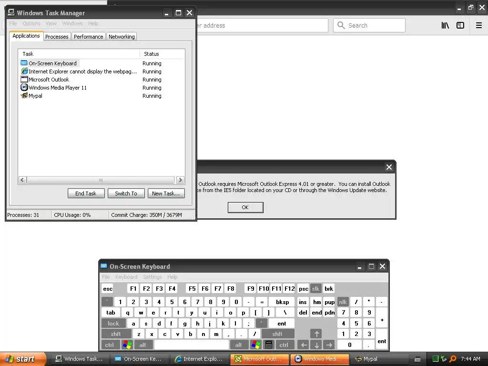The width and height of the screenshot is (488, 366).
Task: Click the orange magnifier tray icon
Action: coord(453,359)
